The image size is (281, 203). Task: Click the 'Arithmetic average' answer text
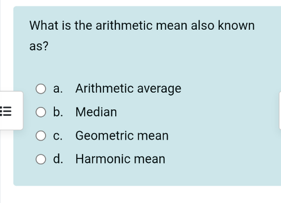(x=128, y=88)
